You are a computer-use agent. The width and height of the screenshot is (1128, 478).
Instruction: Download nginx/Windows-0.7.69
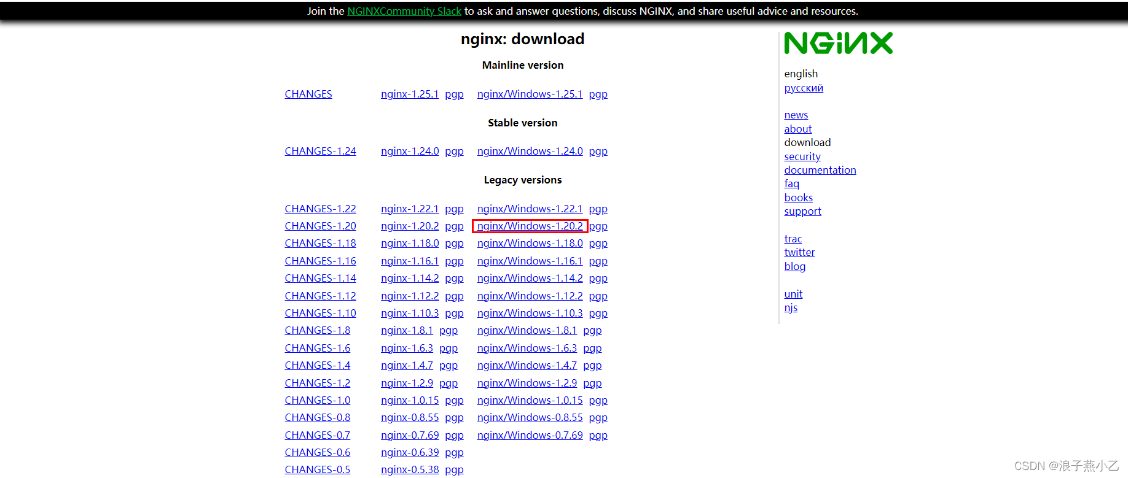pos(530,435)
